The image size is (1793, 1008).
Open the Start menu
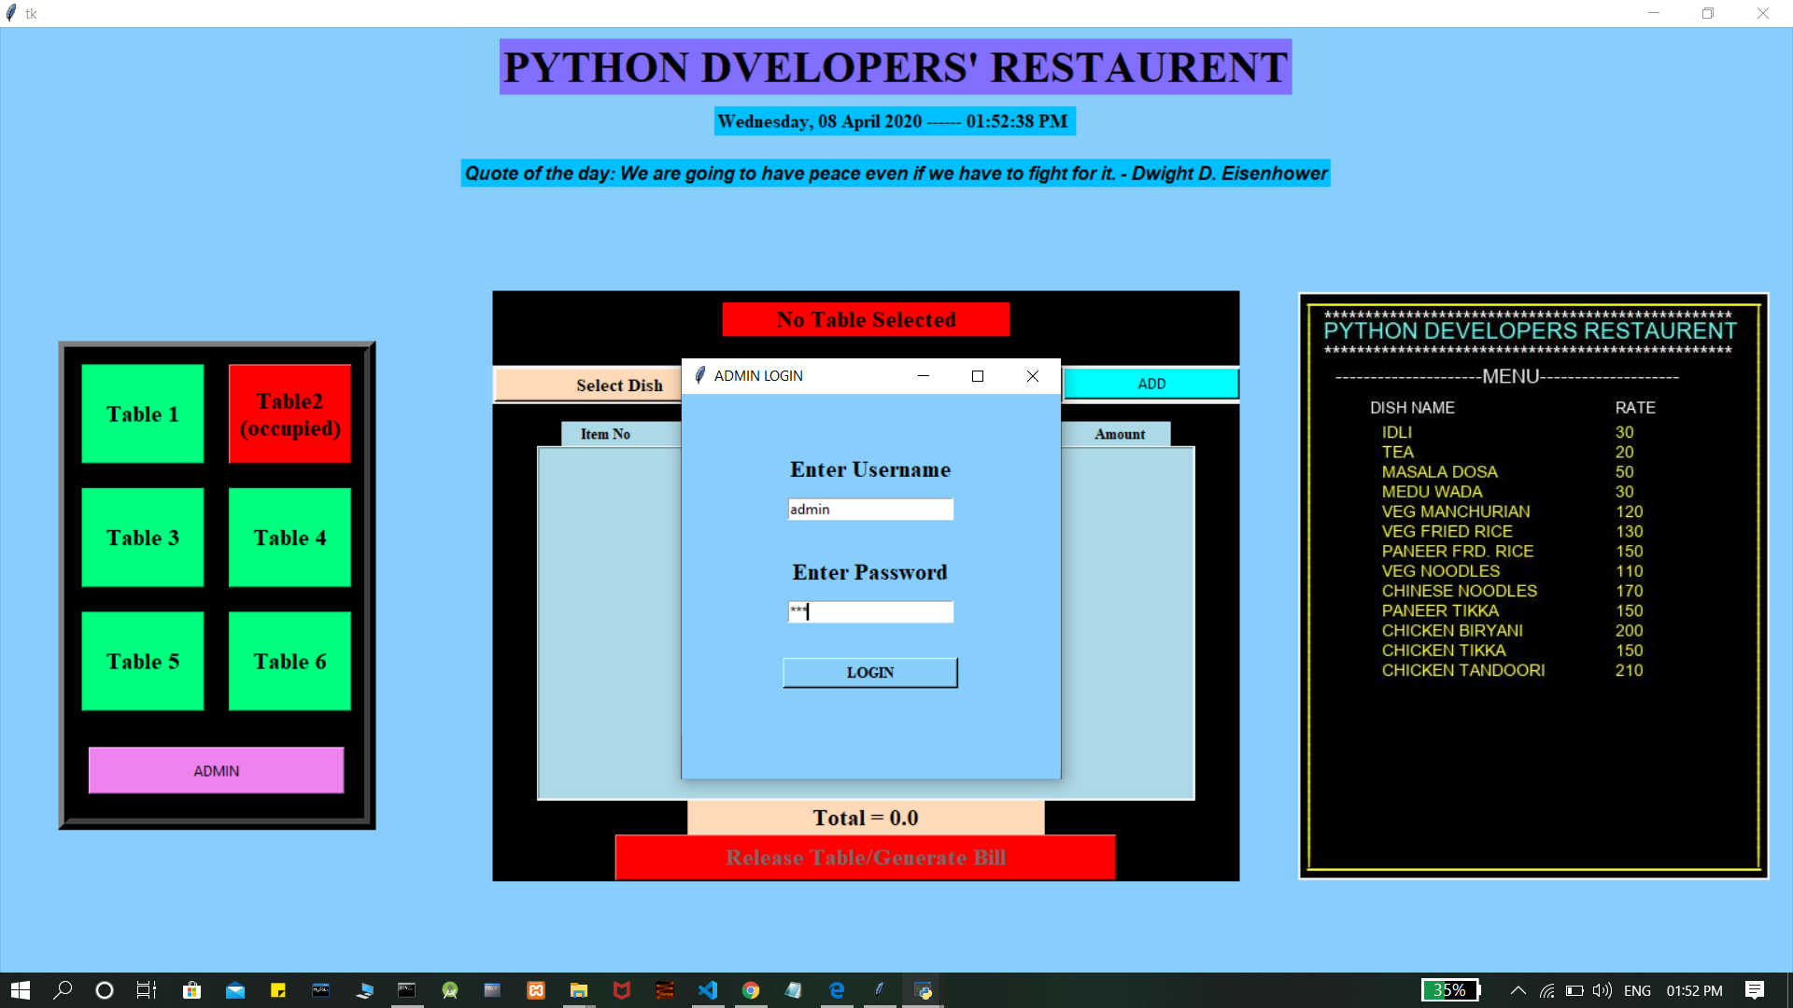pyautogui.click(x=19, y=990)
